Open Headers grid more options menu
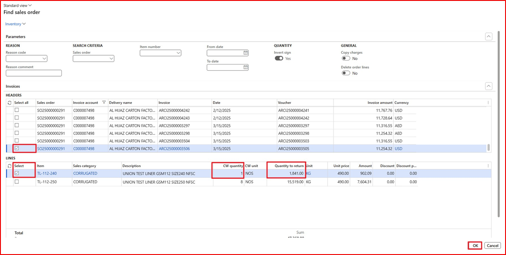Viewport: 506px width, 255px height. [488, 103]
